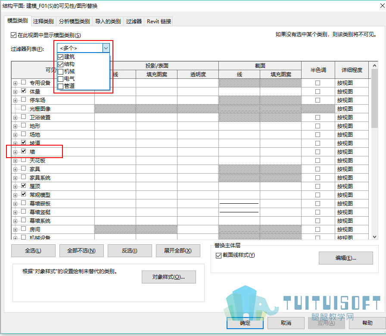The width and height of the screenshot is (386, 336).
Task: Toggle the 截面线样式(Y) checkbox
Action: pyautogui.click(x=218, y=255)
